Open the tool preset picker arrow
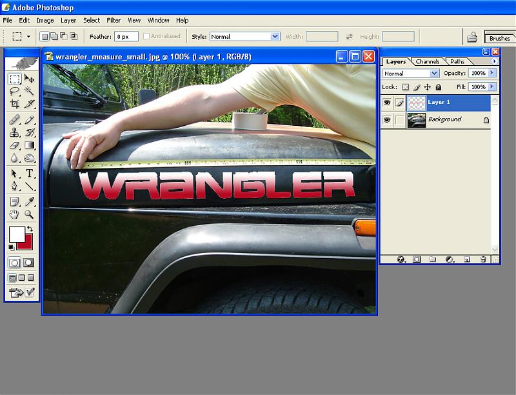 pyautogui.click(x=28, y=37)
